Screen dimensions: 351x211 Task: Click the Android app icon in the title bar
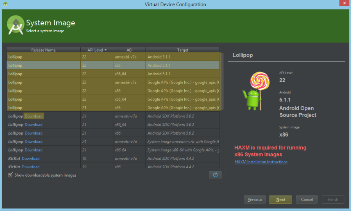pos(5,4)
